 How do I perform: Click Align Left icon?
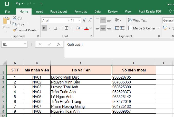(x=98, y=28)
